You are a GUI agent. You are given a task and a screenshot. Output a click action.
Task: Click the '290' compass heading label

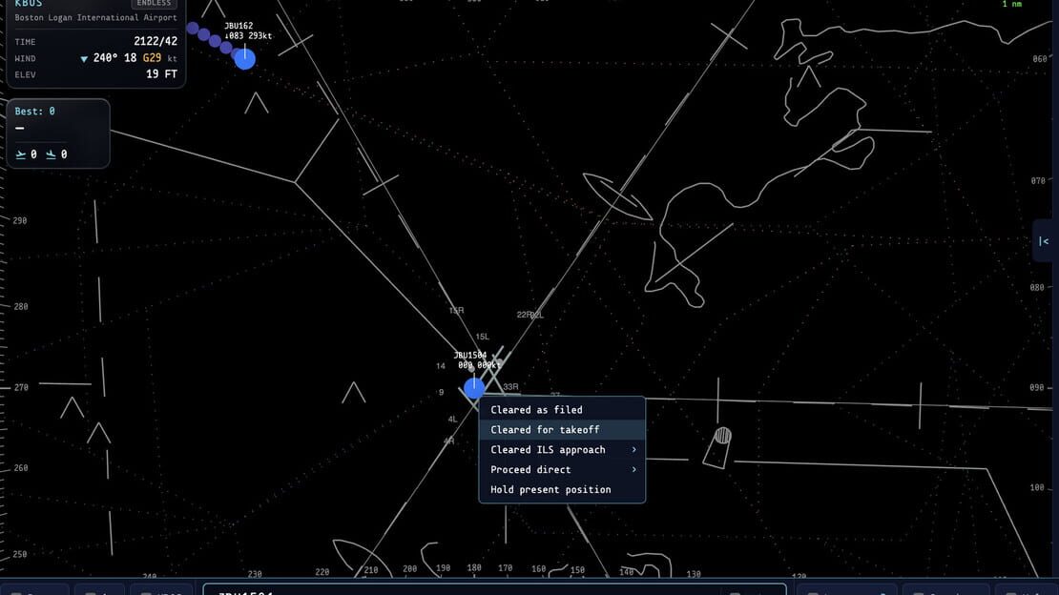20,221
